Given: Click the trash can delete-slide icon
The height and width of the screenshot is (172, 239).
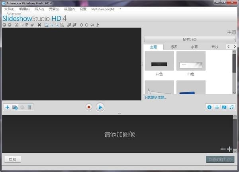Looking at the screenshot, I should click(x=29, y=107).
